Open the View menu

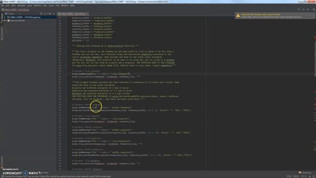[x=13, y=5]
